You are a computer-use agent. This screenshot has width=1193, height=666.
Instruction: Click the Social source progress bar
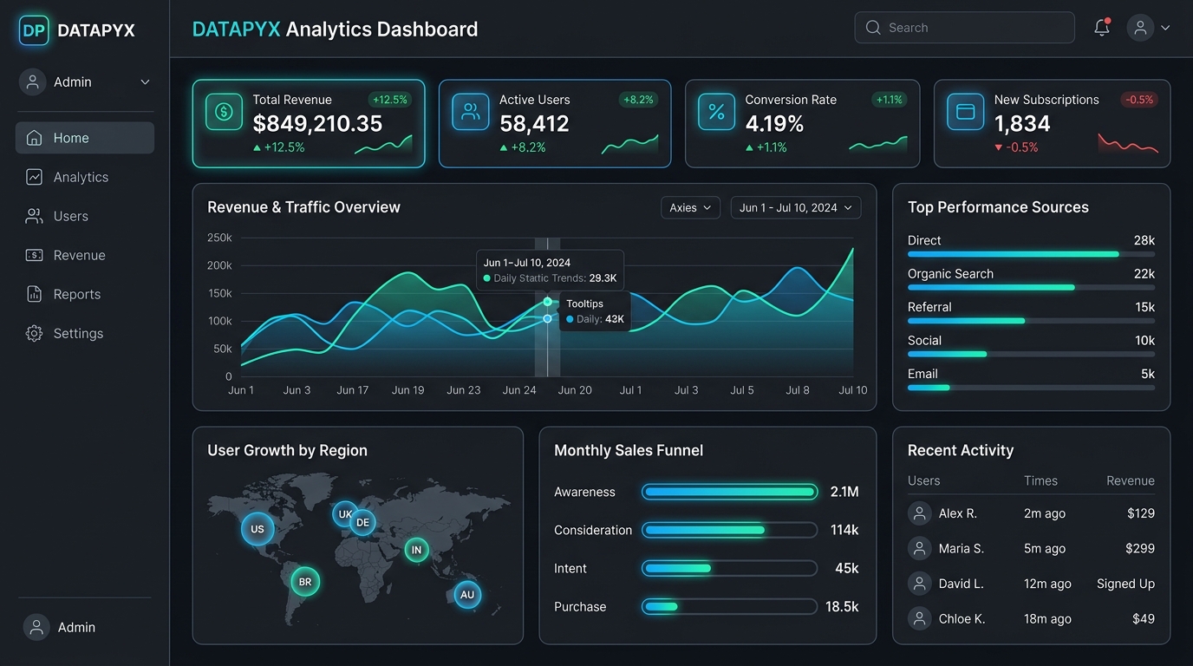click(x=1031, y=354)
